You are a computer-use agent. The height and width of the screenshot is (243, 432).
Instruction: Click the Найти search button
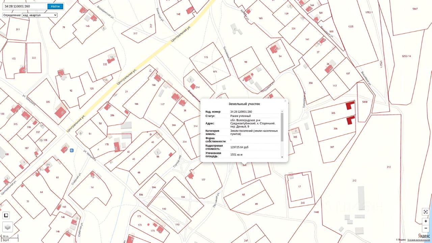[55, 6]
